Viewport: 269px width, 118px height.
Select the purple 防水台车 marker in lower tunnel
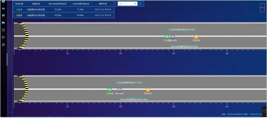point(120,90)
